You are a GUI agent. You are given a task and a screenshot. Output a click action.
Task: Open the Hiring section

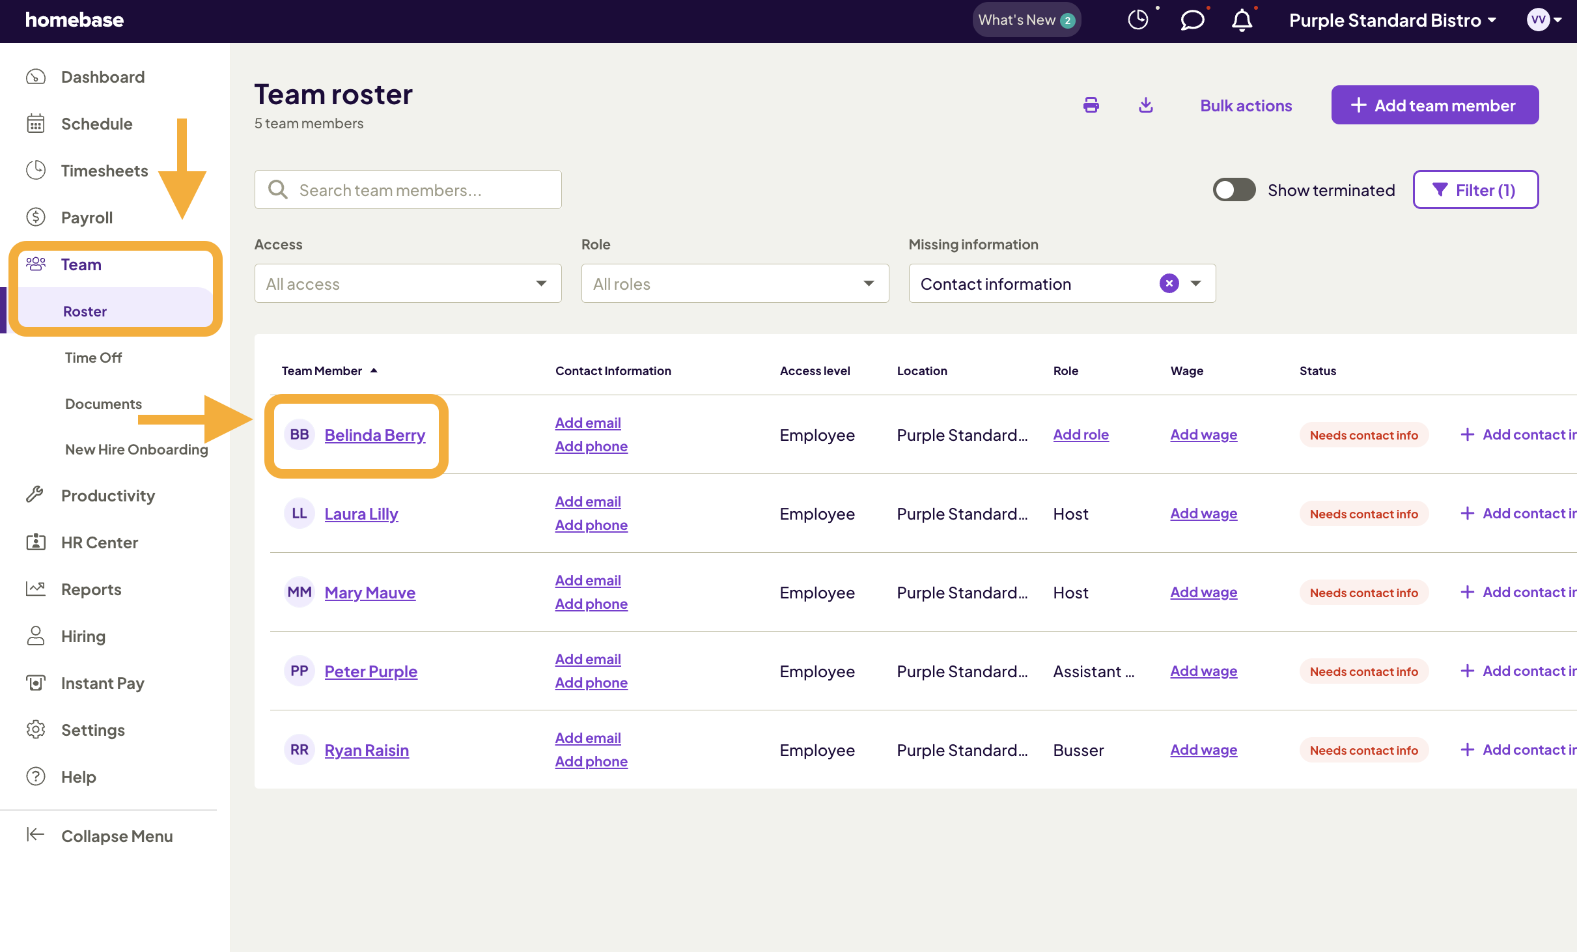[x=83, y=636]
